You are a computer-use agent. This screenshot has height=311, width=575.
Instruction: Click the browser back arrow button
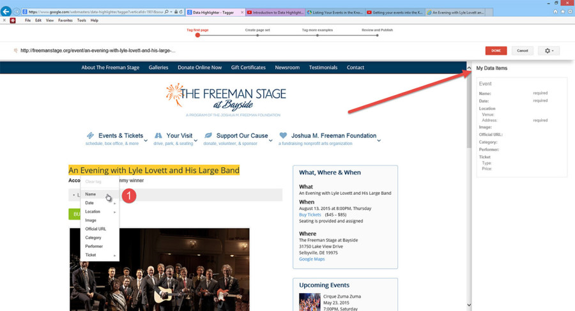click(x=6, y=11)
